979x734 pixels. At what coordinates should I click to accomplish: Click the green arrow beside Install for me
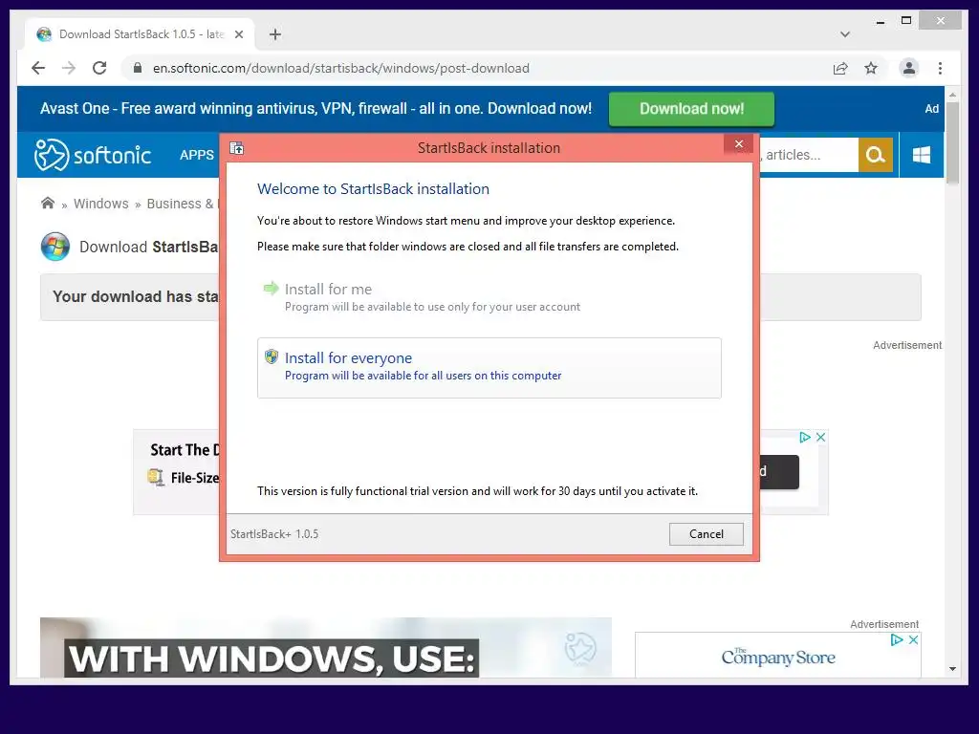click(271, 288)
